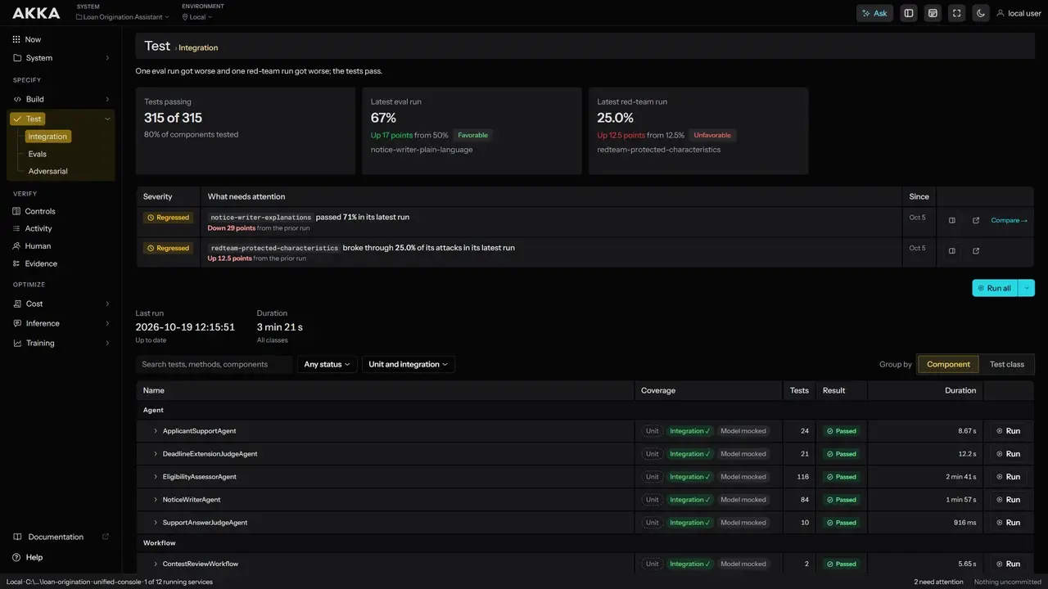Expand the Cost section in sidebar
Viewport: 1048px width, 589px height.
tap(107, 303)
